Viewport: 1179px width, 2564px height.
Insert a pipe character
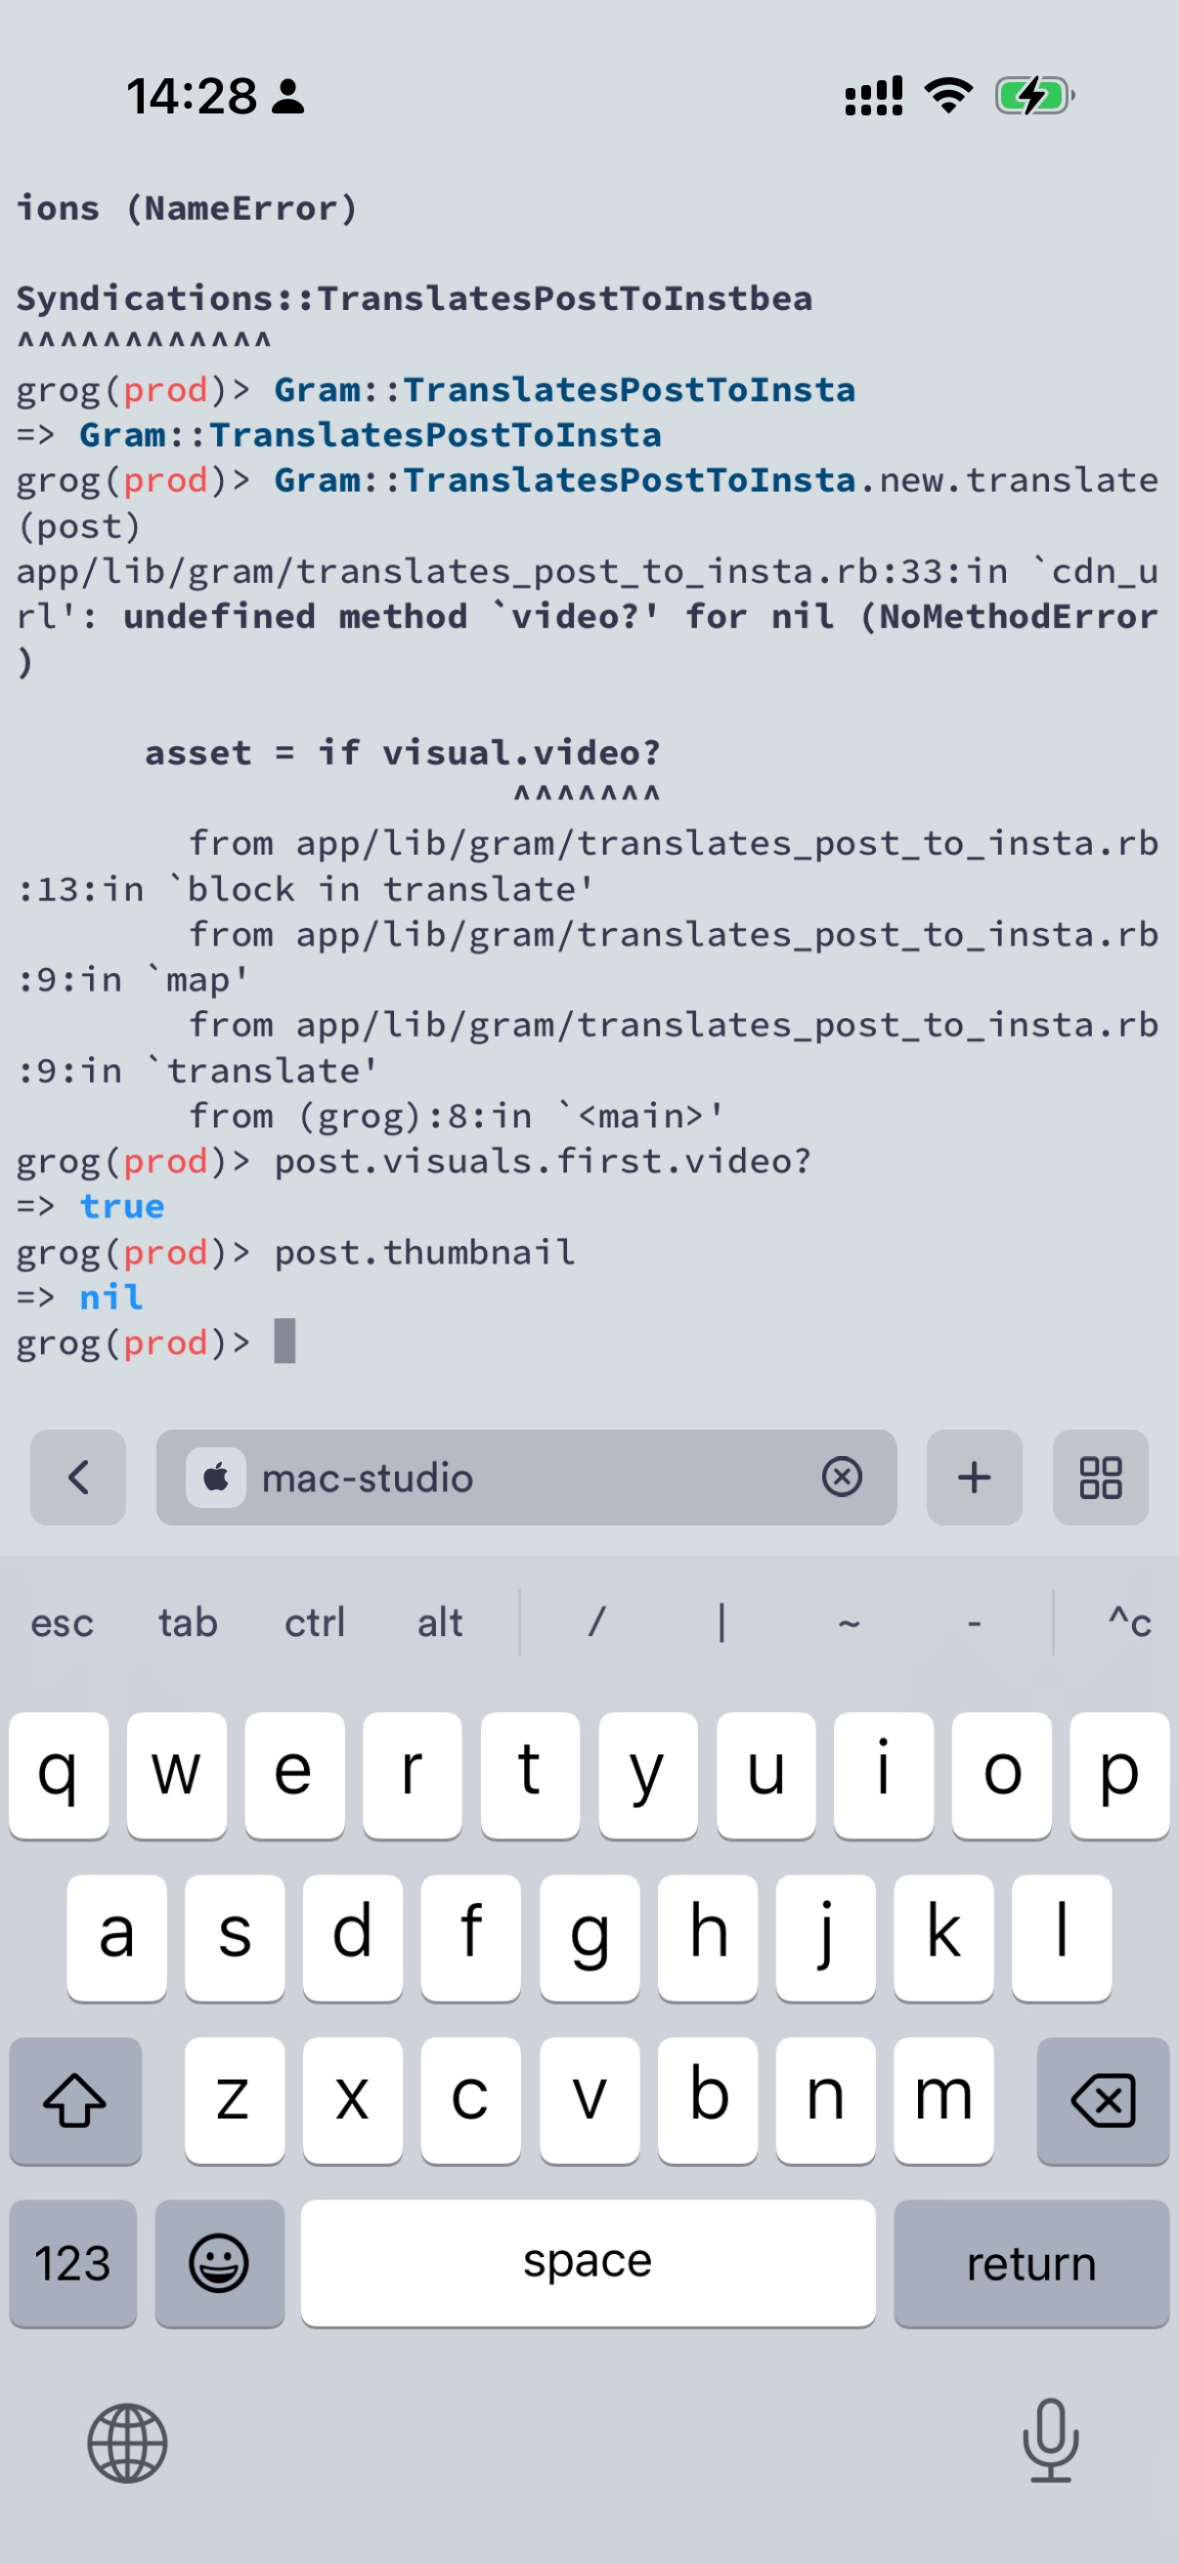click(721, 1623)
